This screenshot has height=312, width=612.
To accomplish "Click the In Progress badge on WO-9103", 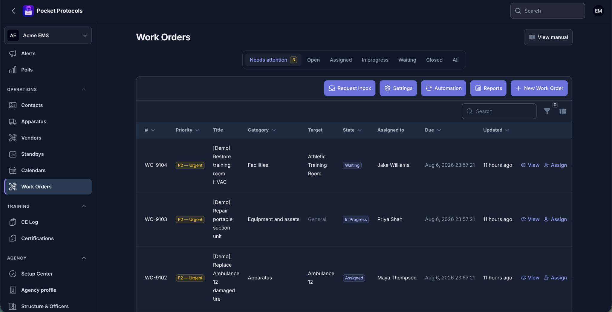I will coord(356,219).
